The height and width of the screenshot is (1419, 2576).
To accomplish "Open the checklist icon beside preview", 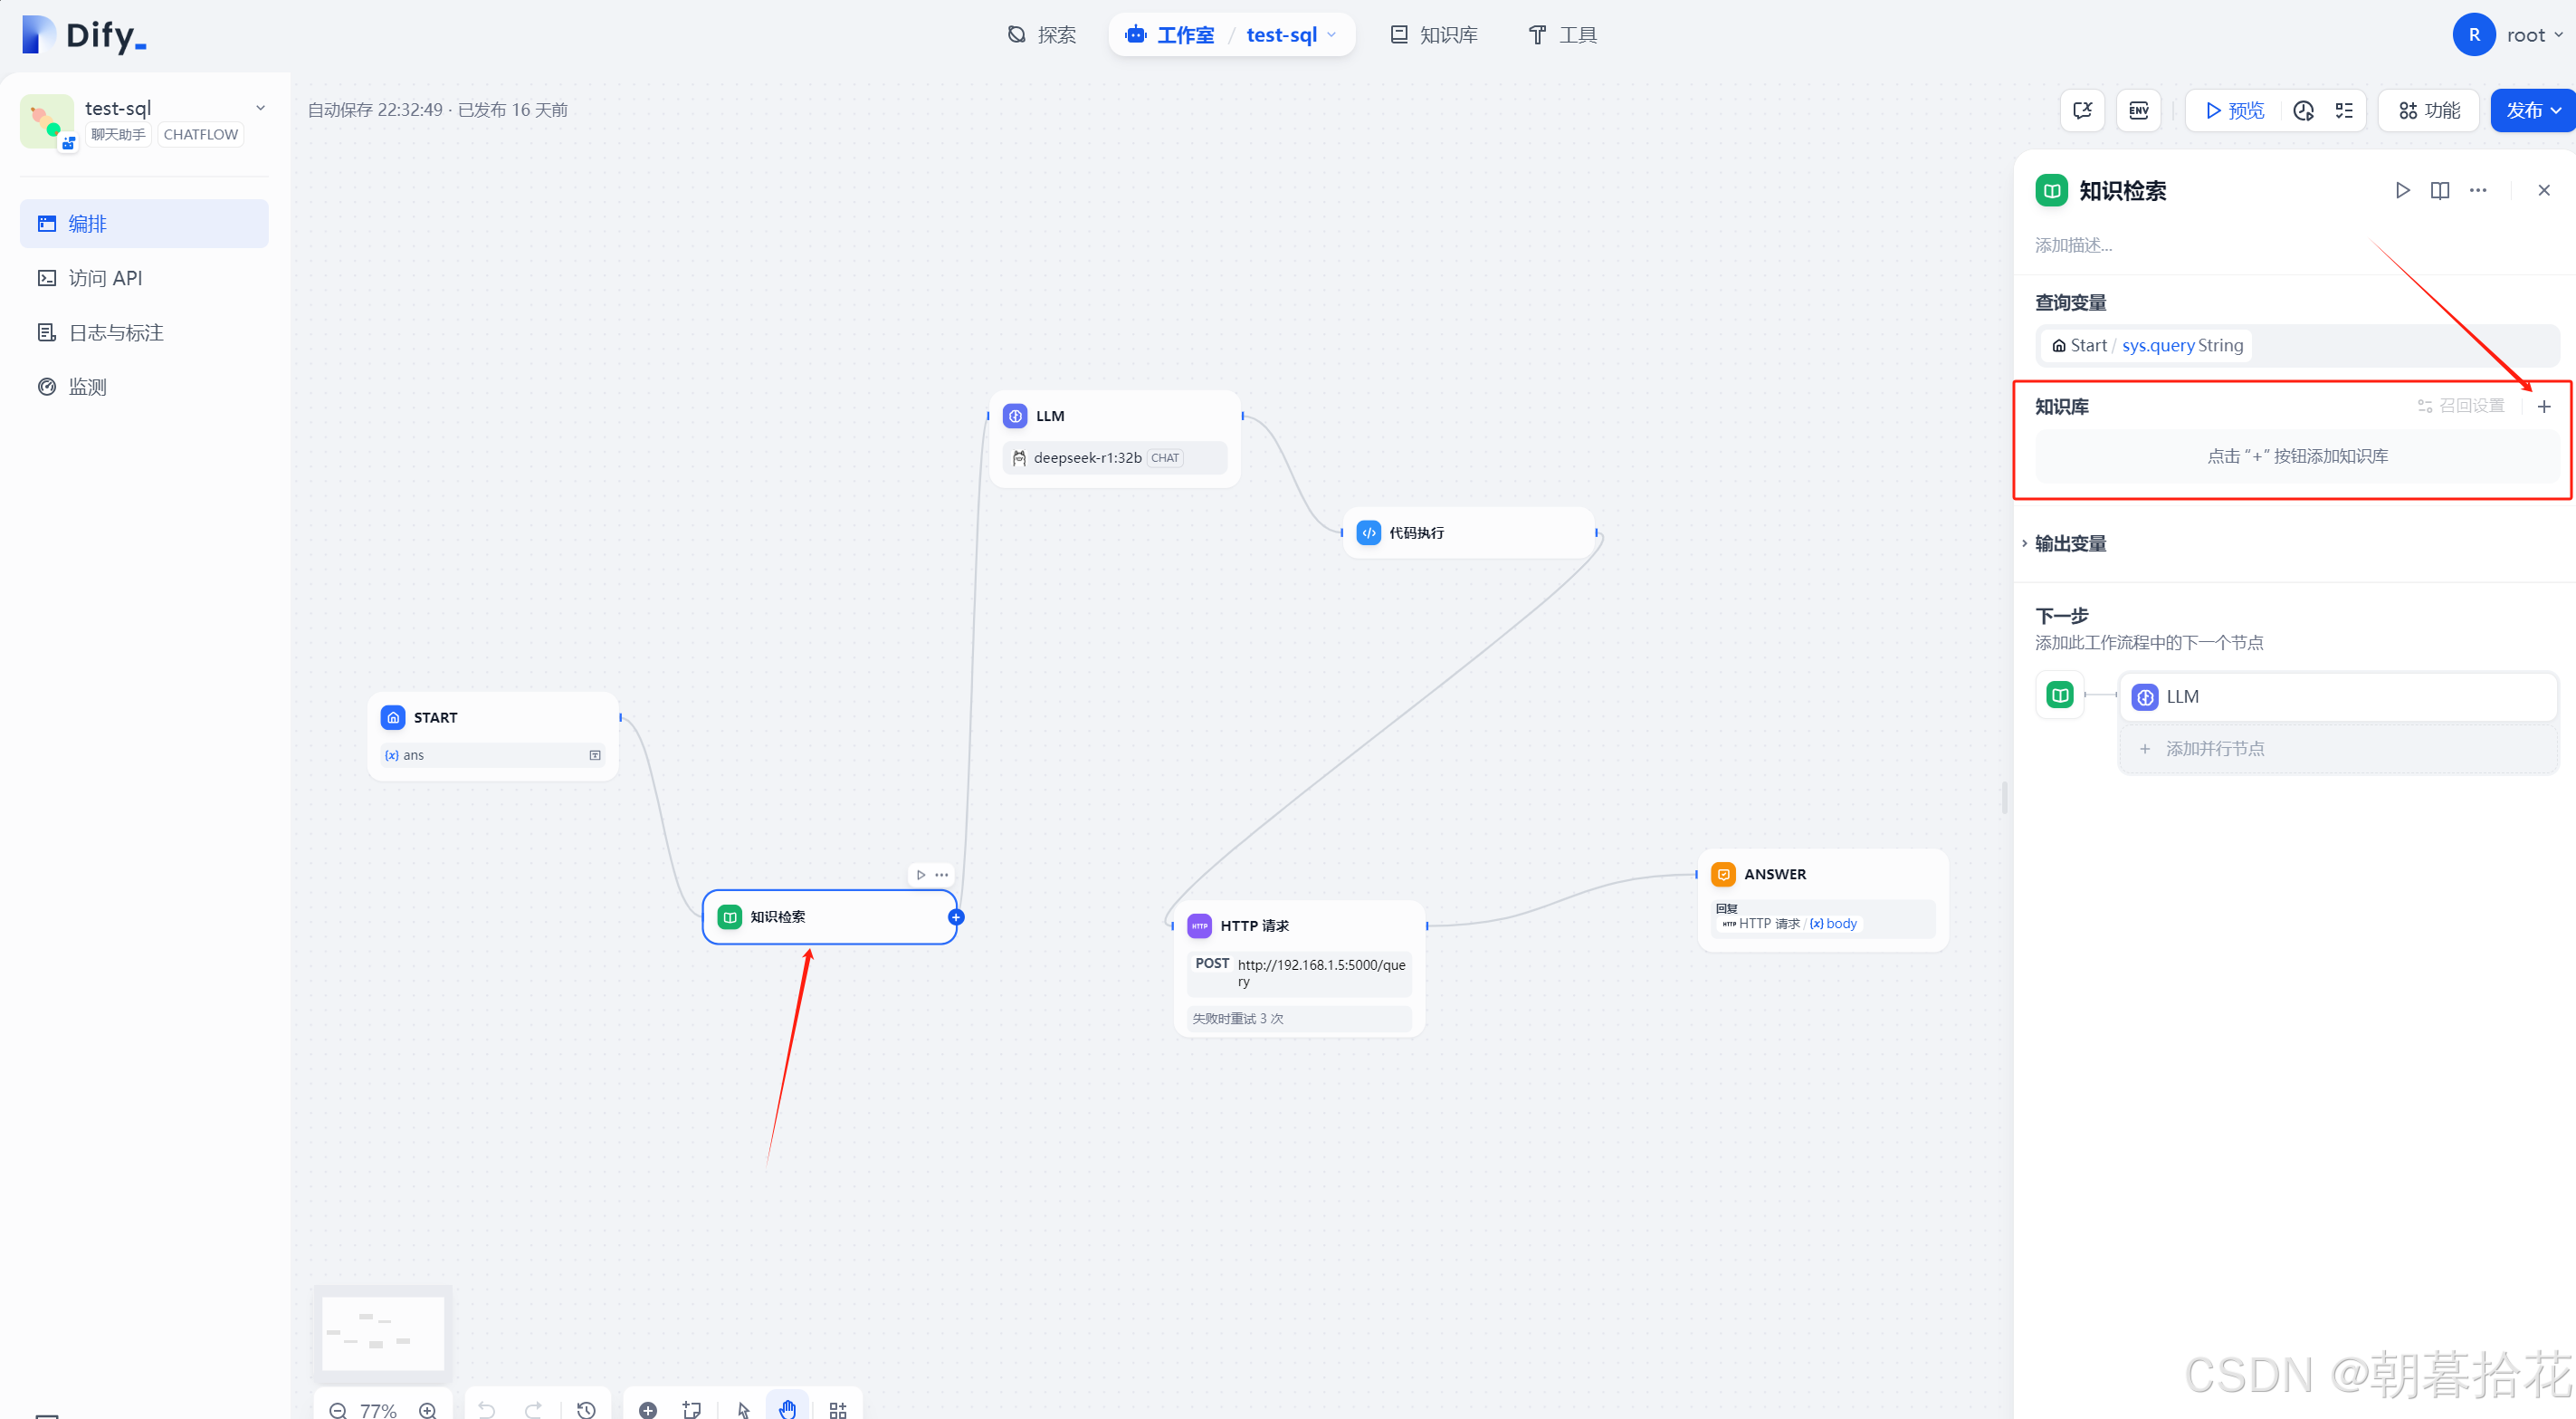I will 2344,110.
